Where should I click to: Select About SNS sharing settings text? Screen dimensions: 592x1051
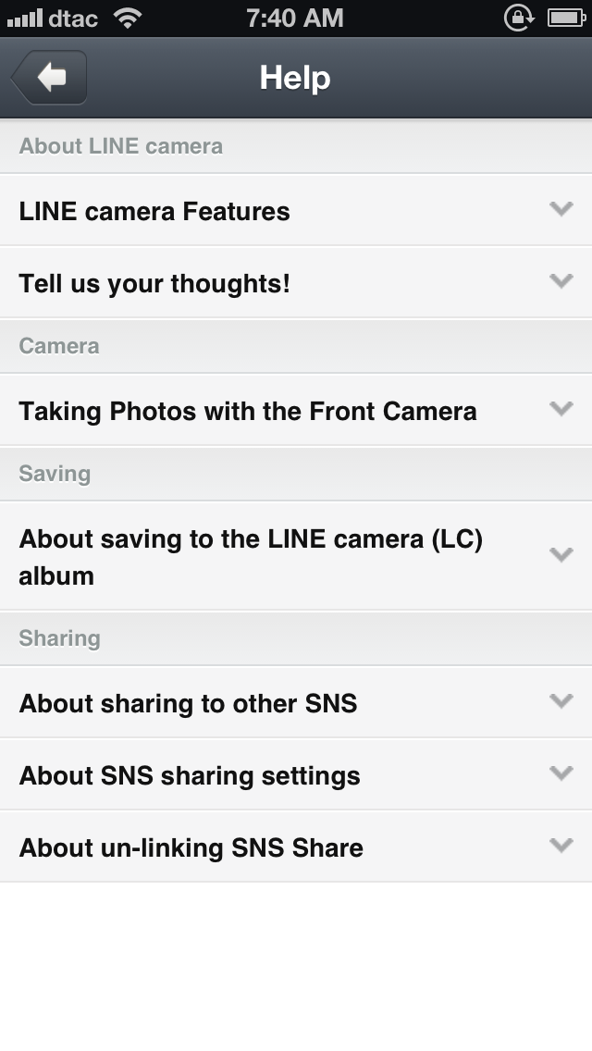(190, 775)
